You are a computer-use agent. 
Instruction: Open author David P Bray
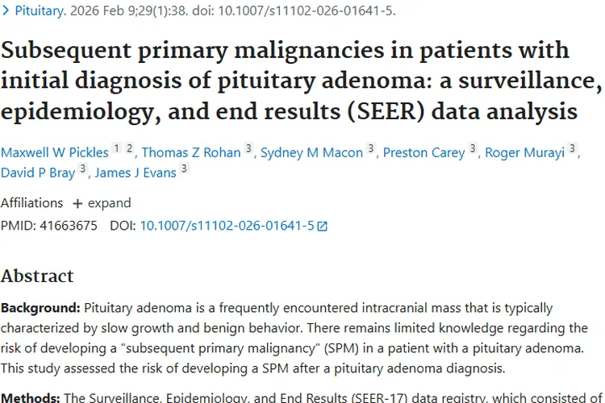[x=37, y=172]
